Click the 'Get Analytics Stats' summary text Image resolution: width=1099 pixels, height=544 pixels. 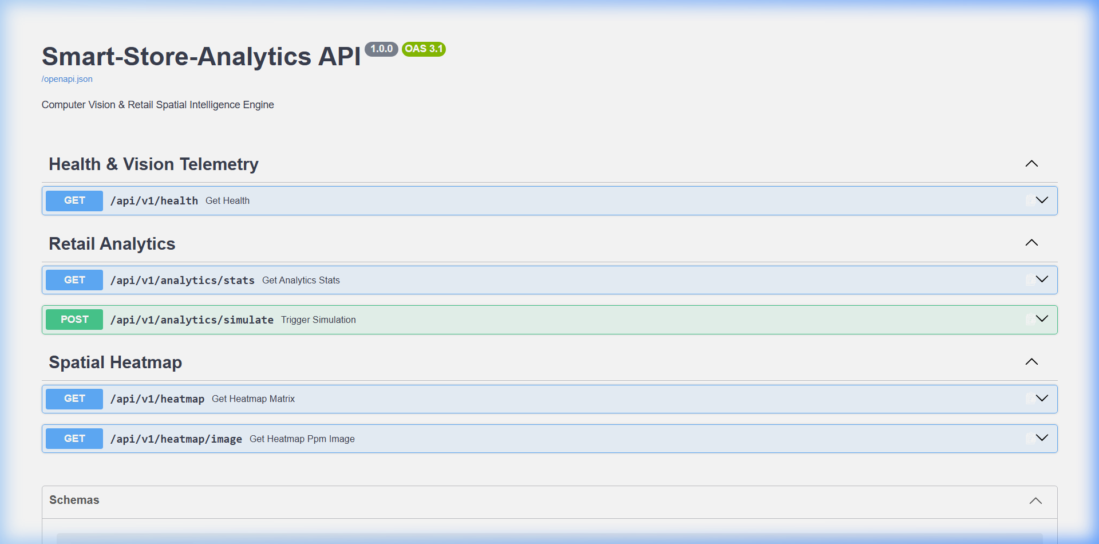[x=301, y=281]
